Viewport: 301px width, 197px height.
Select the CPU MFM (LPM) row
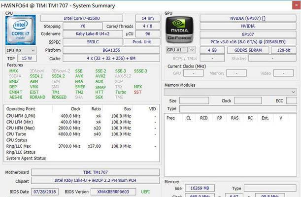click(x=81, y=116)
